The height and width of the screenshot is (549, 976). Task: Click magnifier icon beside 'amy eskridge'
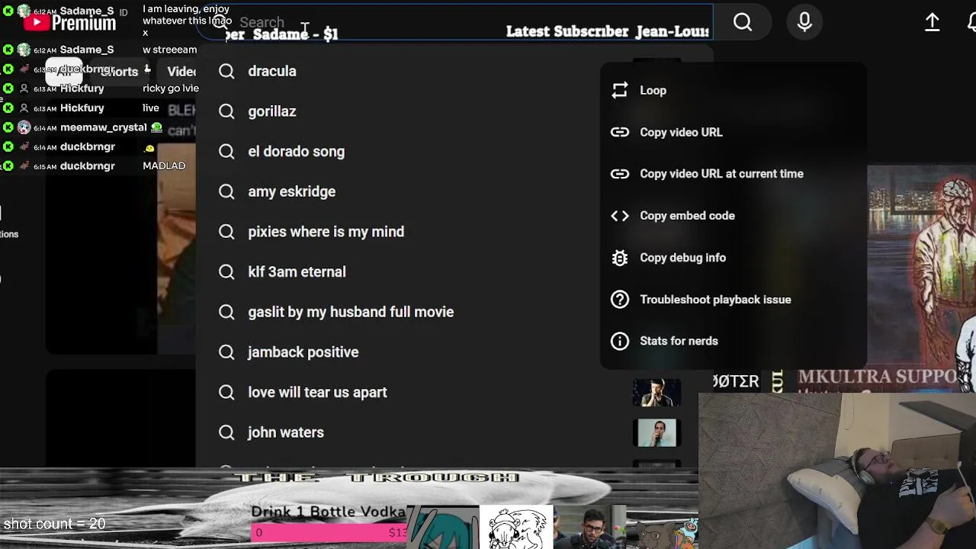pos(226,191)
